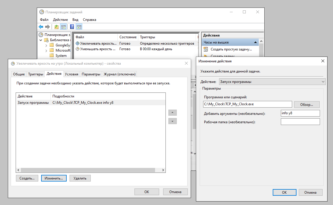Open the Вид menu
This screenshot has height=205, width=333.
coord(75,19)
